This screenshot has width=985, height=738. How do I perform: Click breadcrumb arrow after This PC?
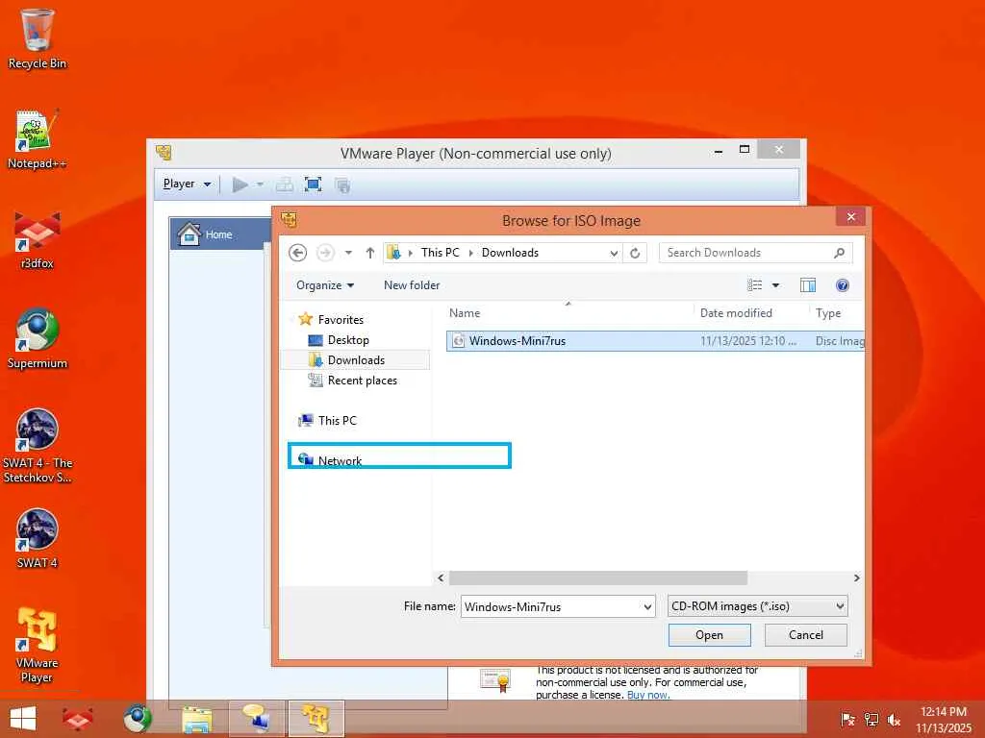470,253
